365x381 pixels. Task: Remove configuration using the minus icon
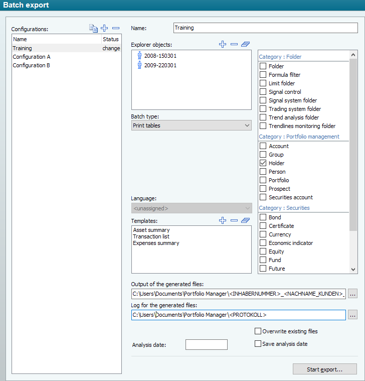coord(116,29)
